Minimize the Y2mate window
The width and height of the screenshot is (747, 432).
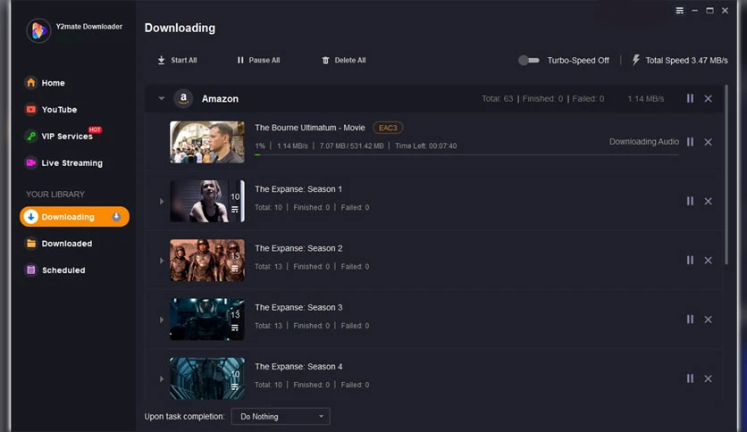click(x=694, y=11)
